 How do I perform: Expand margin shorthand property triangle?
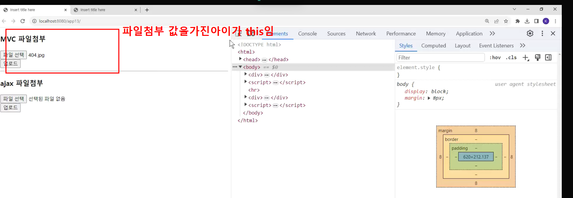[429, 98]
